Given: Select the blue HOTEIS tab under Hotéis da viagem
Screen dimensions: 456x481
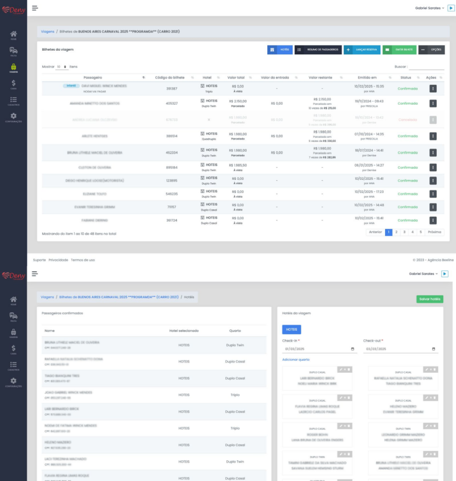Looking at the screenshot, I should pyautogui.click(x=291, y=329).
